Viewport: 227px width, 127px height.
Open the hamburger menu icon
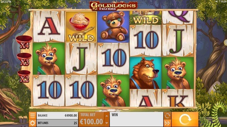[32, 116]
